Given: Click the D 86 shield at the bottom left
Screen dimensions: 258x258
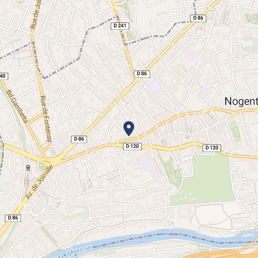Looking at the screenshot, I should (13, 218).
